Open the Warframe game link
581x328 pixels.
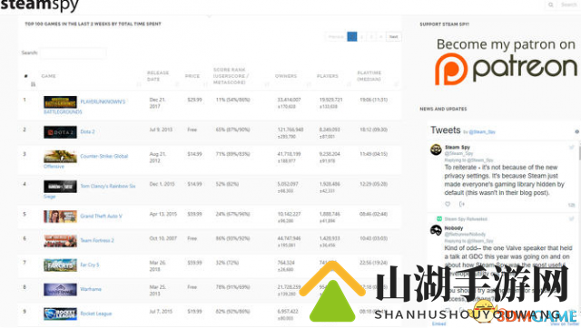point(91,289)
